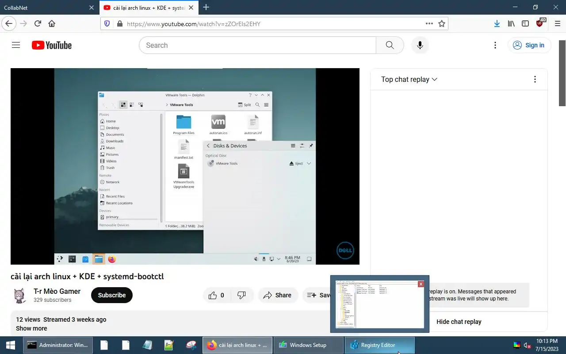This screenshot has height=354, width=566.
Task: Open the volume muted tray icon
Action: (x=527, y=345)
